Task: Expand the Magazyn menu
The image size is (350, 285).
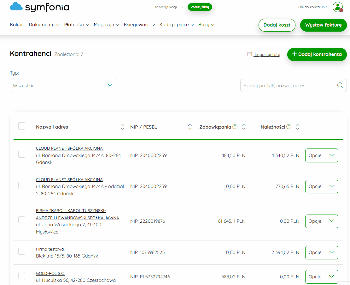Action: tap(106, 25)
